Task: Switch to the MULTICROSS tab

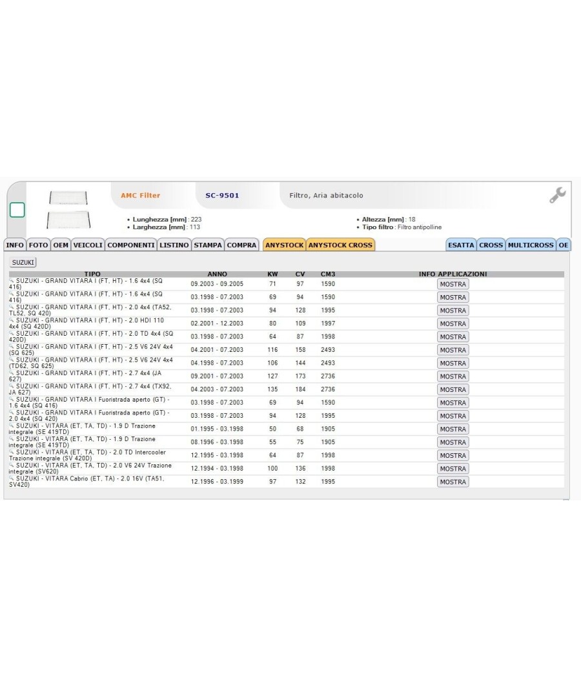Action: (531, 245)
